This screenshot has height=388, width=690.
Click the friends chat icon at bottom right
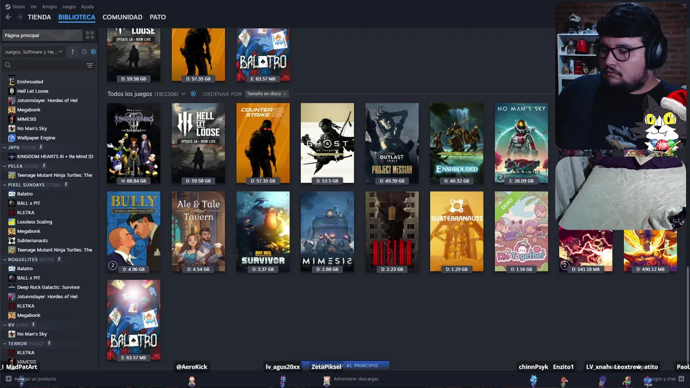tap(681, 379)
